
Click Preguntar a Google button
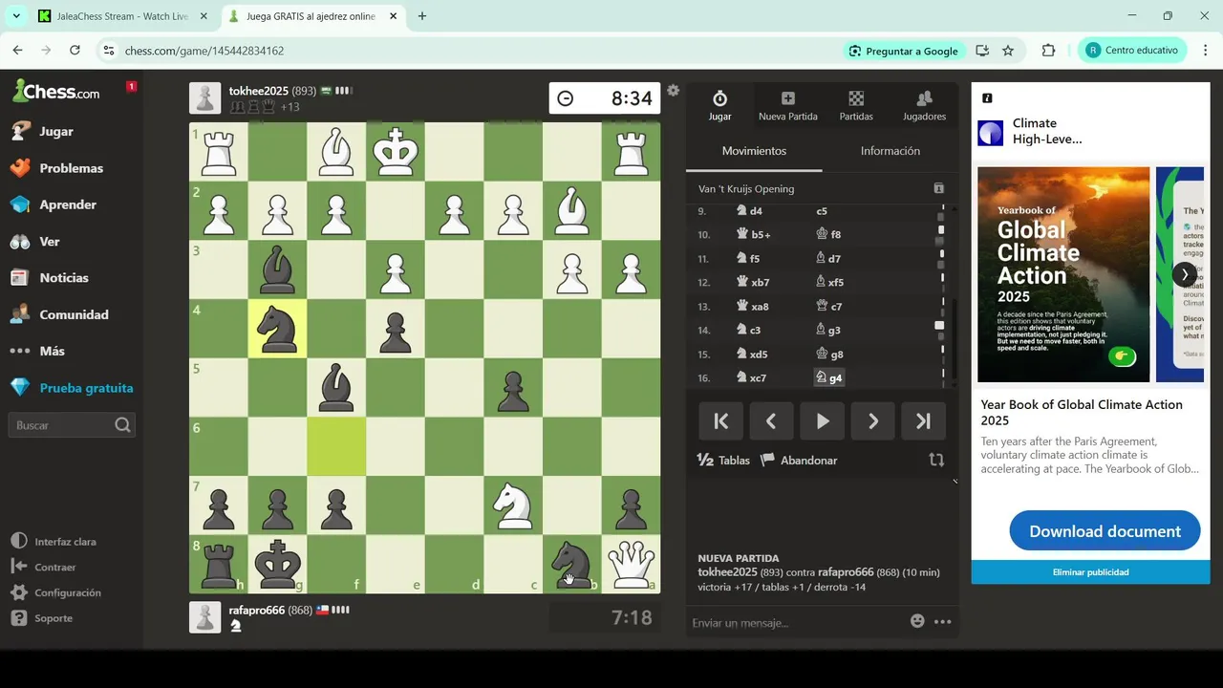coord(903,51)
